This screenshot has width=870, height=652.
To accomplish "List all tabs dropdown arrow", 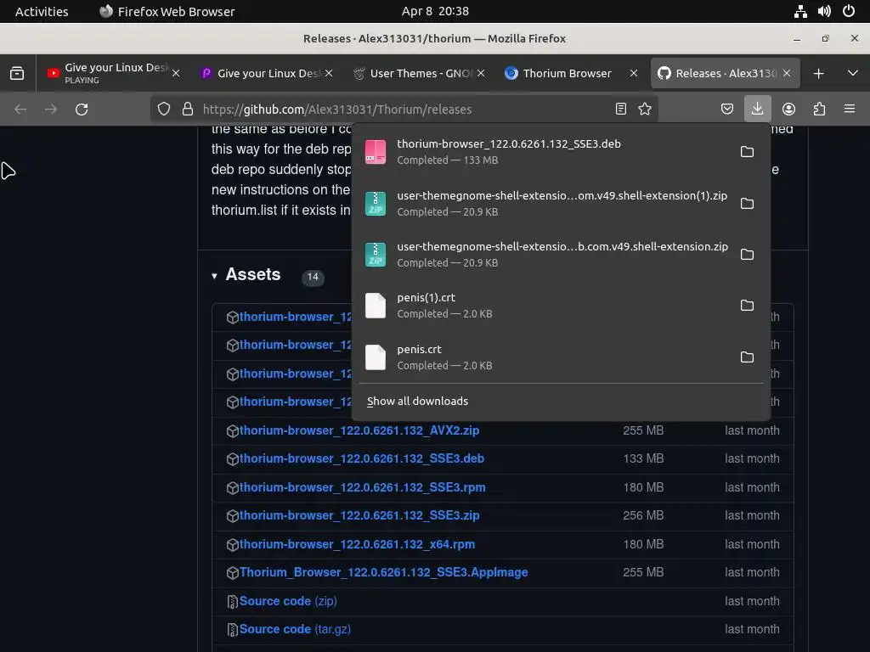I will (x=853, y=73).
